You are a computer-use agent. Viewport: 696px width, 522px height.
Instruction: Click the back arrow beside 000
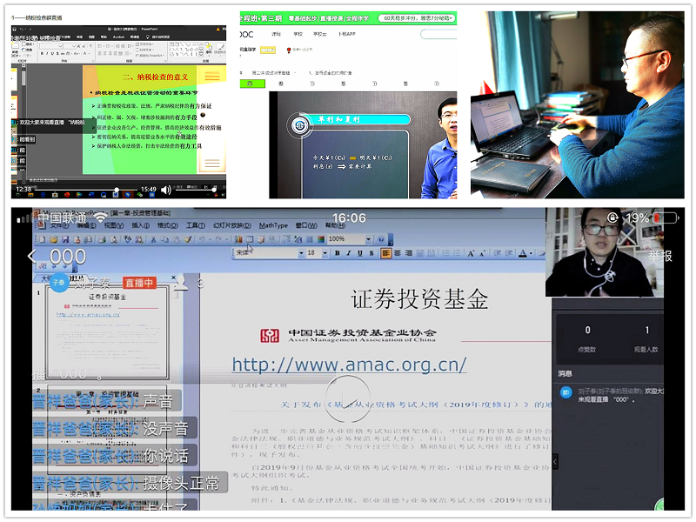32,256
